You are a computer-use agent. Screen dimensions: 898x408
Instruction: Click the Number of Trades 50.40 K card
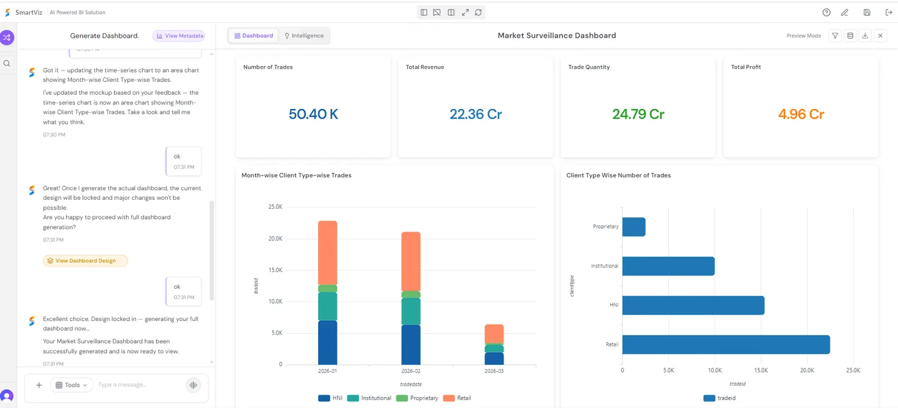tap(313, 107)
